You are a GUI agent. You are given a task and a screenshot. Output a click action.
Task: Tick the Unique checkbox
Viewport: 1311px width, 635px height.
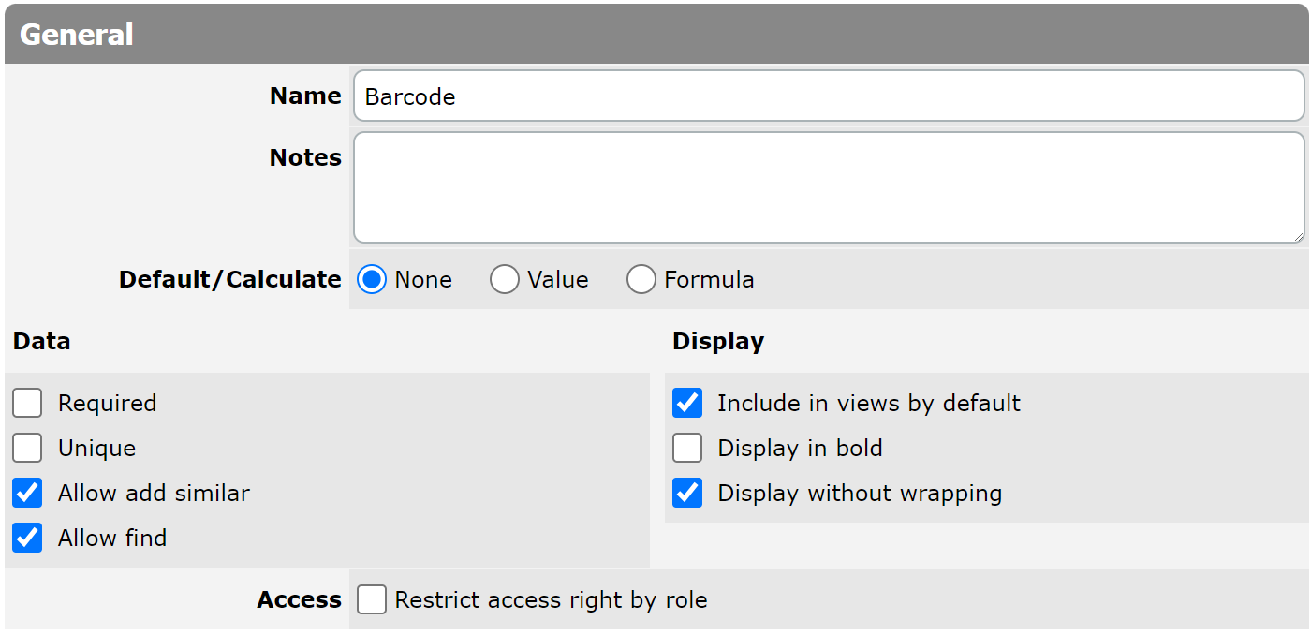tap(28, 448)
